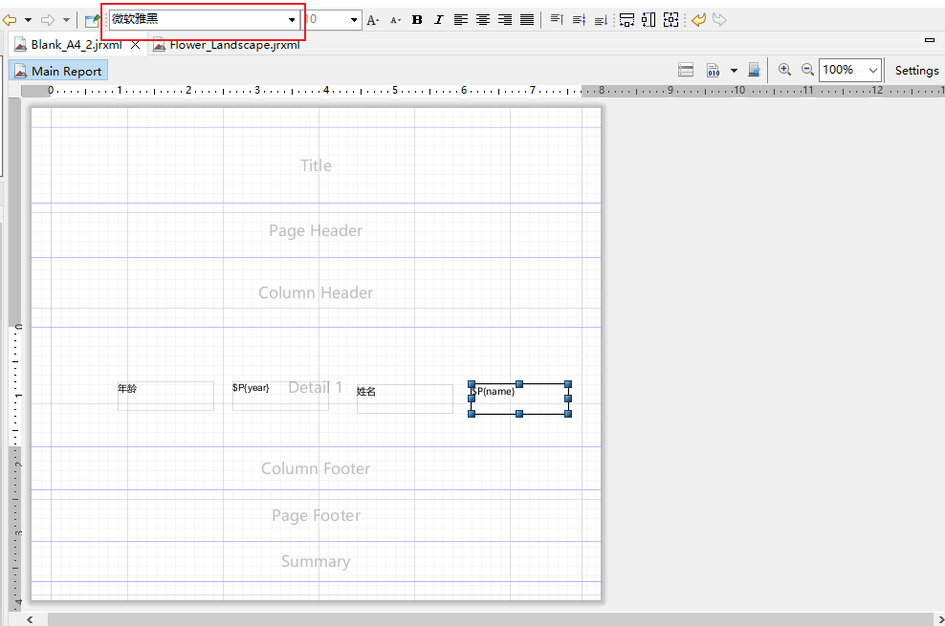
Task: Align text to the left
Action: 461,20
